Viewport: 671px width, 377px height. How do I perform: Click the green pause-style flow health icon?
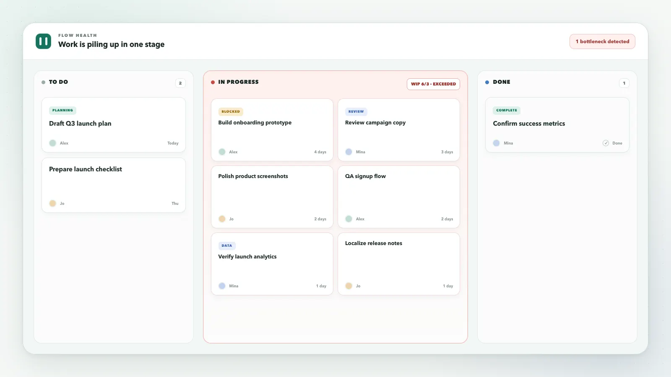(x=43, y=41)
